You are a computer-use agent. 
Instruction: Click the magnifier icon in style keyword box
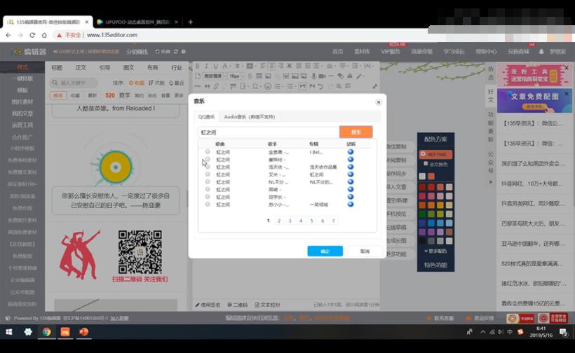coord(55,83)
